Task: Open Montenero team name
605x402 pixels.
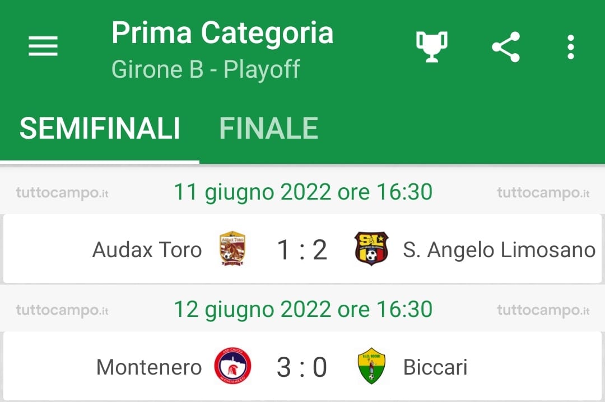Action: (149, 367)
